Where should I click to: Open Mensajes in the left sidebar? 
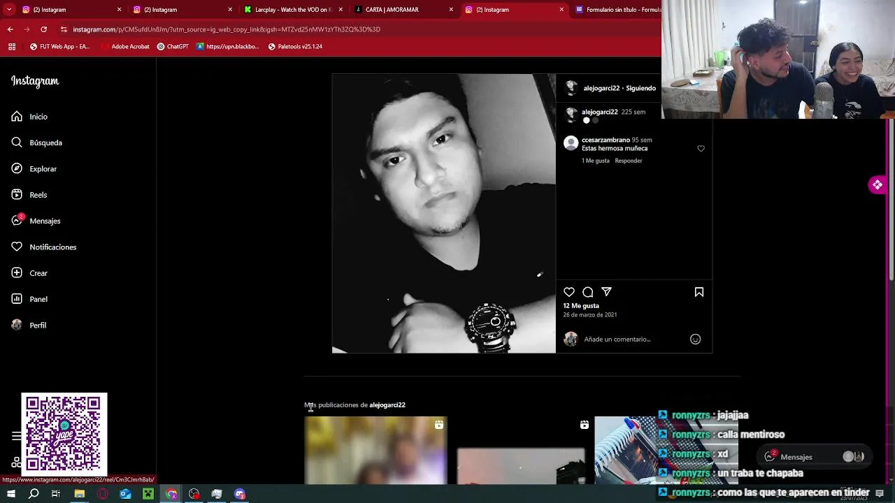[x=36, y=221]
